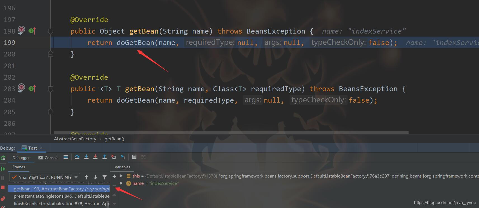This screenshot has height=208, width=479.
Task: Switch to the Debugger tab
Action: tap(21, 158)
